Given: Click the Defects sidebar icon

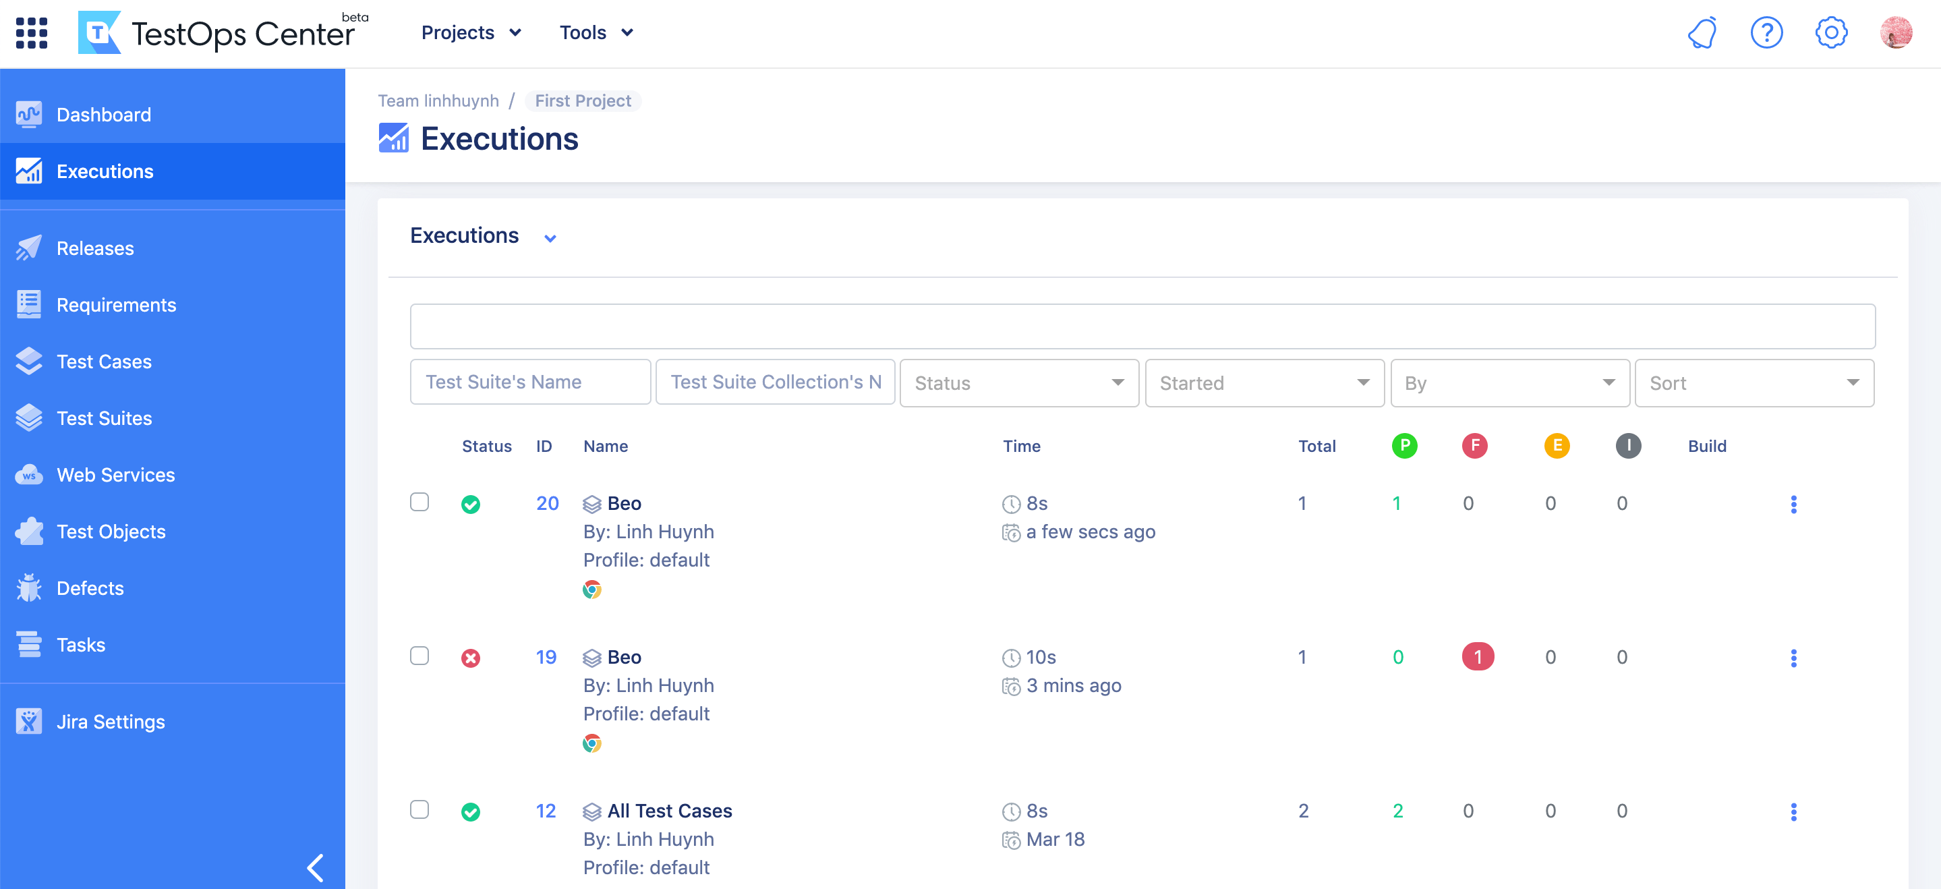Looking at the screenshot, I should 30,587.
